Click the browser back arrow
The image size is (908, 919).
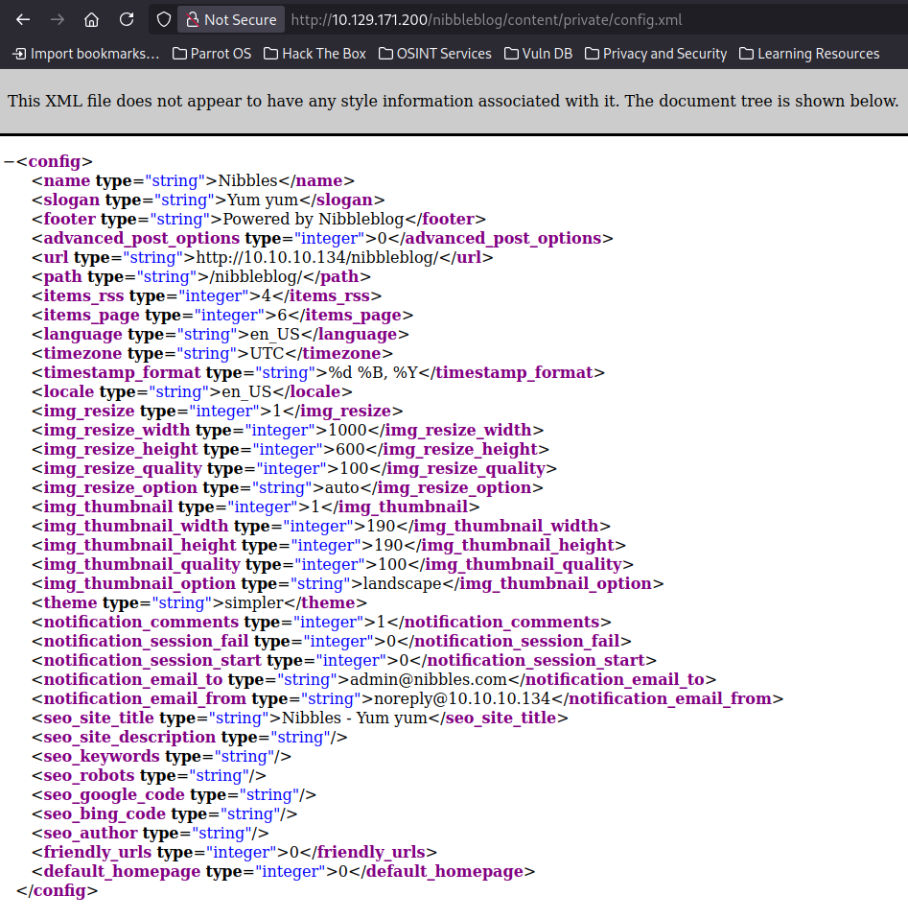[23, 19]
